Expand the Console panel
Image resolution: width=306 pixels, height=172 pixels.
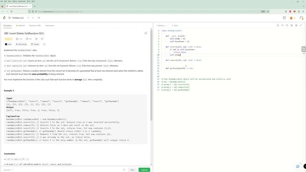pos(8,170)
